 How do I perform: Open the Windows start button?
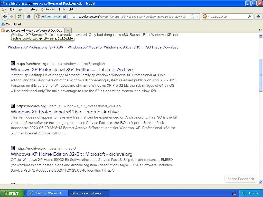12,193
